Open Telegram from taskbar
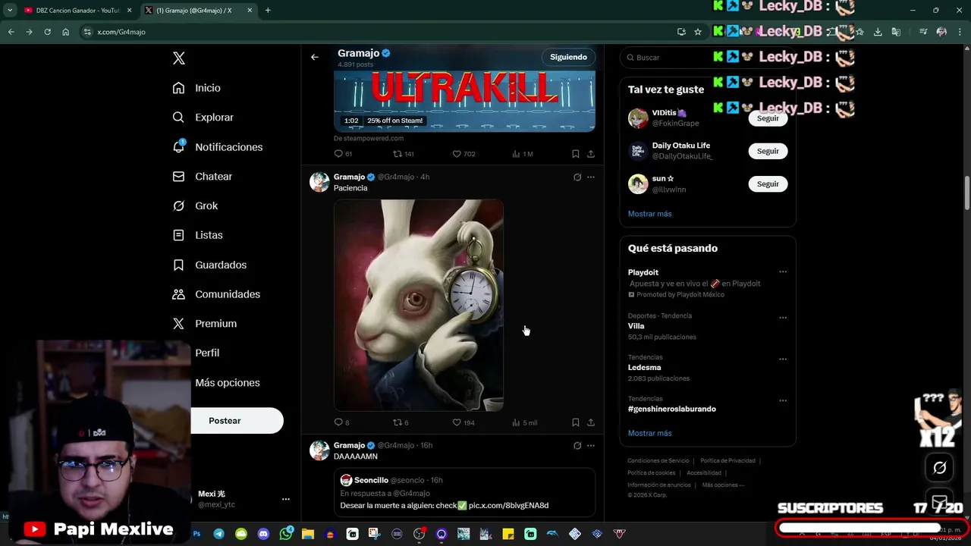This screenshot has width=971, height=546. [219, 534]
